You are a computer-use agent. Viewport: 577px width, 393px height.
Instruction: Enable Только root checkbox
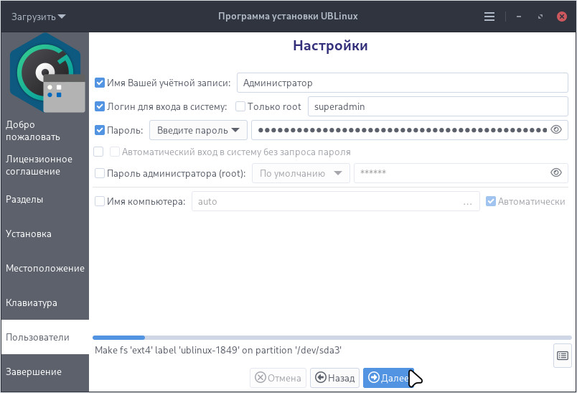[240, 106]
